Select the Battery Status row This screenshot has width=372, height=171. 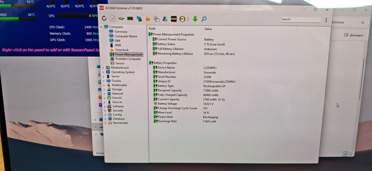[x=189, y=44]
